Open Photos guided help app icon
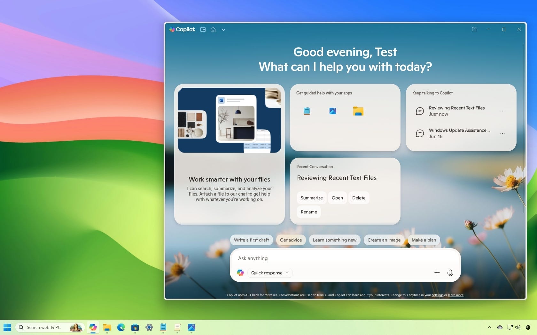Image resolution: width=537 pixels, height=335 pixels. pyautogui.click(x=333, y=111)
